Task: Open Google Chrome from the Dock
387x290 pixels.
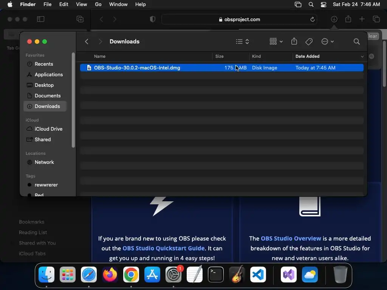Action: (131, 275)
